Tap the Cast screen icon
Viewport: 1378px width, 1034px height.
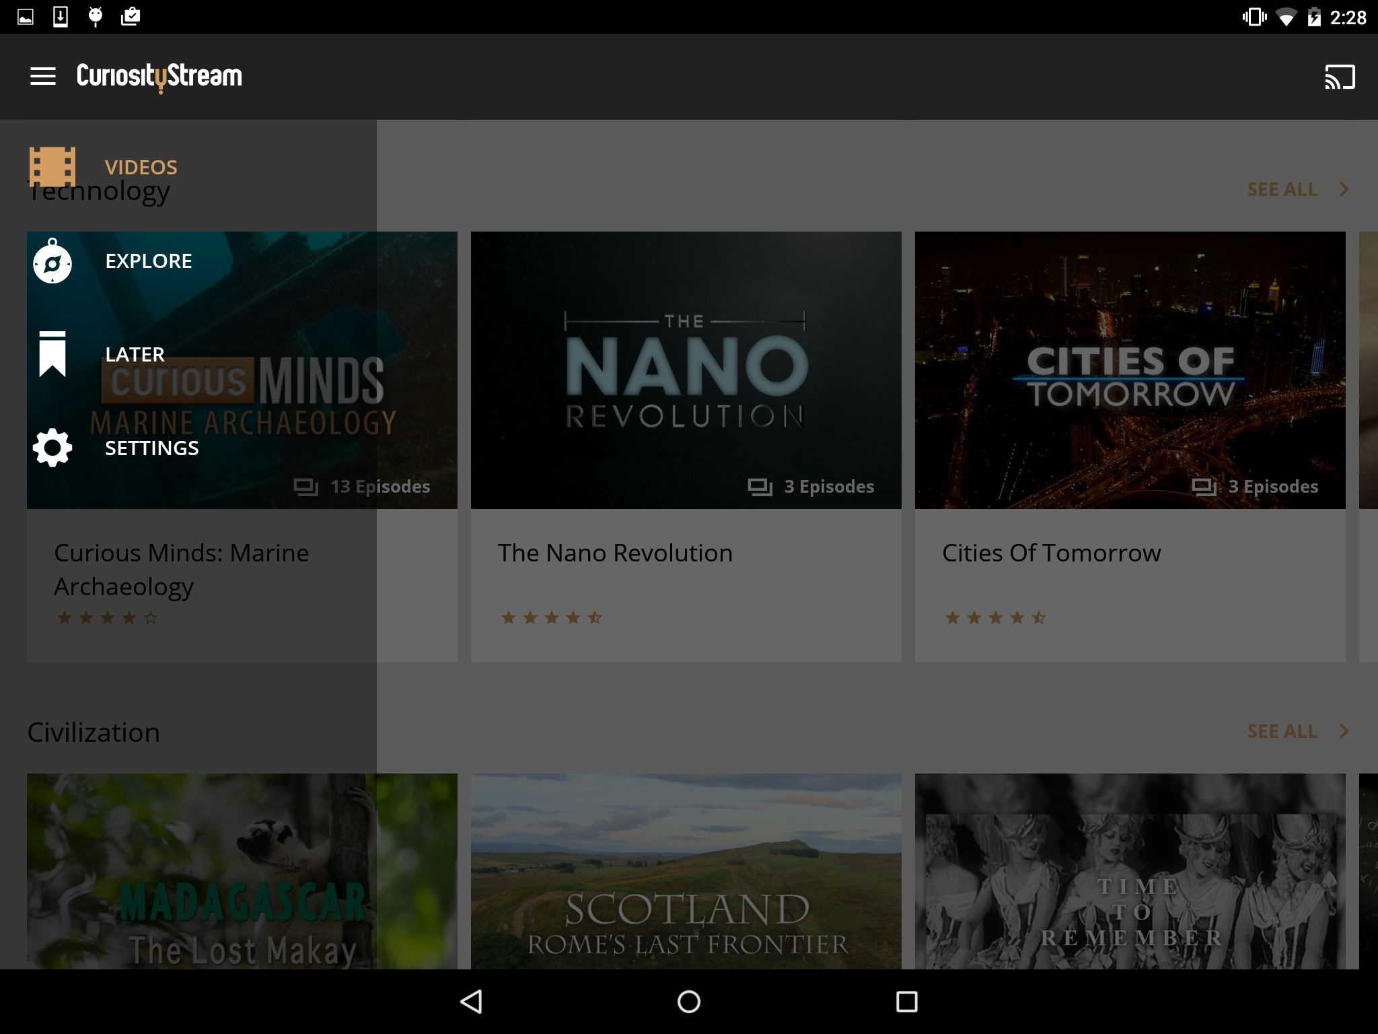pyautogui.click(x=1339, y=77)
